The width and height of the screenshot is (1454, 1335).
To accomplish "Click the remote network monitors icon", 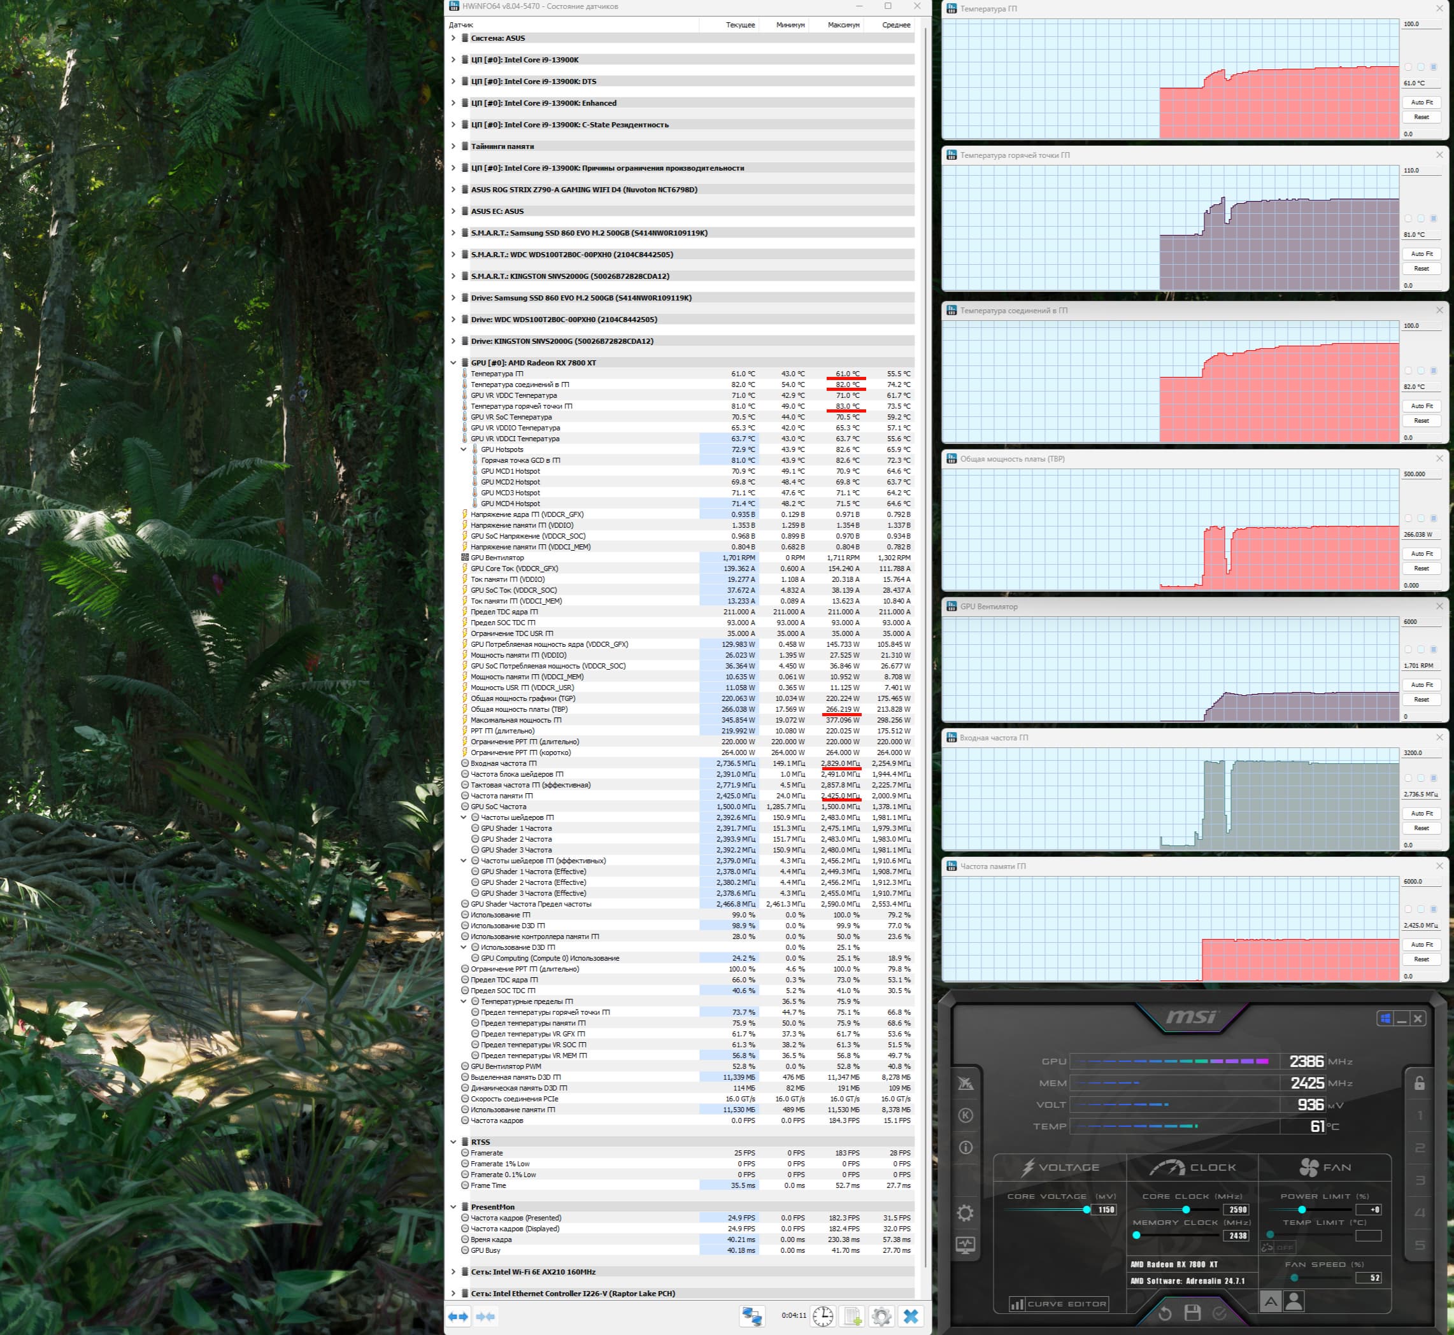I will (x=752, y=1316).
